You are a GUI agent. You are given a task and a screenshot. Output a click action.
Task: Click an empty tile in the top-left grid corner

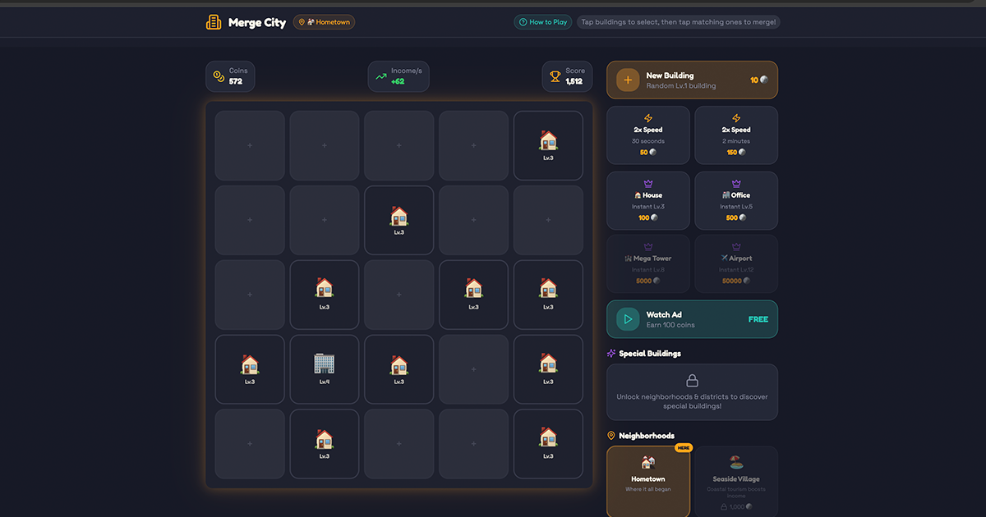pyautogui.click(x=249, y=145)
